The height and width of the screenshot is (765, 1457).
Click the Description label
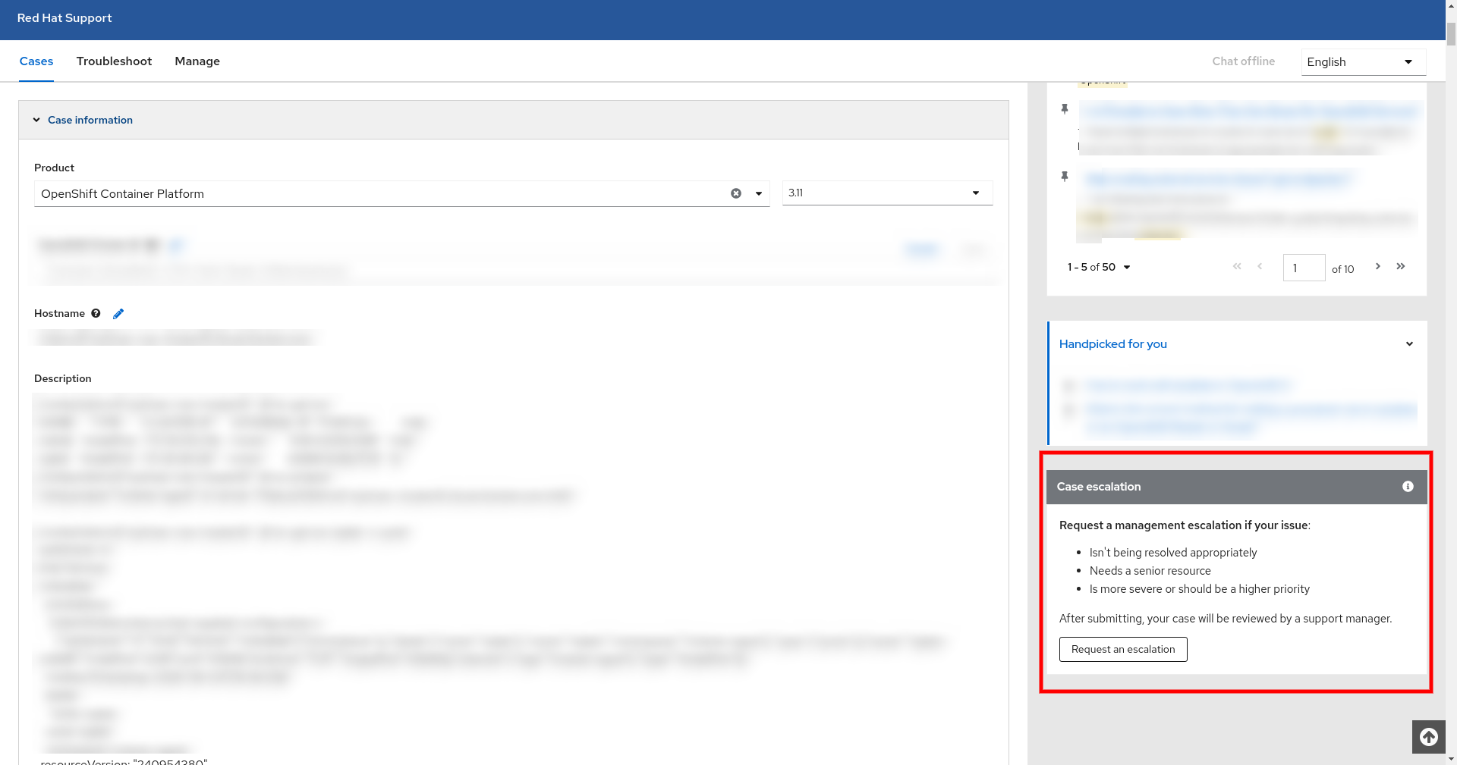[63, 378]
